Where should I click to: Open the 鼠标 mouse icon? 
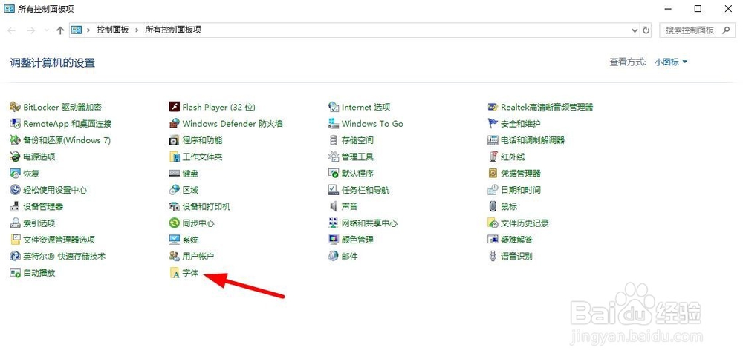point(493,207)
